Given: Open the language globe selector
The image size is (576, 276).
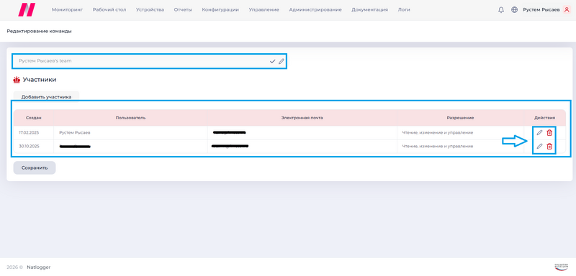Looking at the screenshot, I should (514, 10).
